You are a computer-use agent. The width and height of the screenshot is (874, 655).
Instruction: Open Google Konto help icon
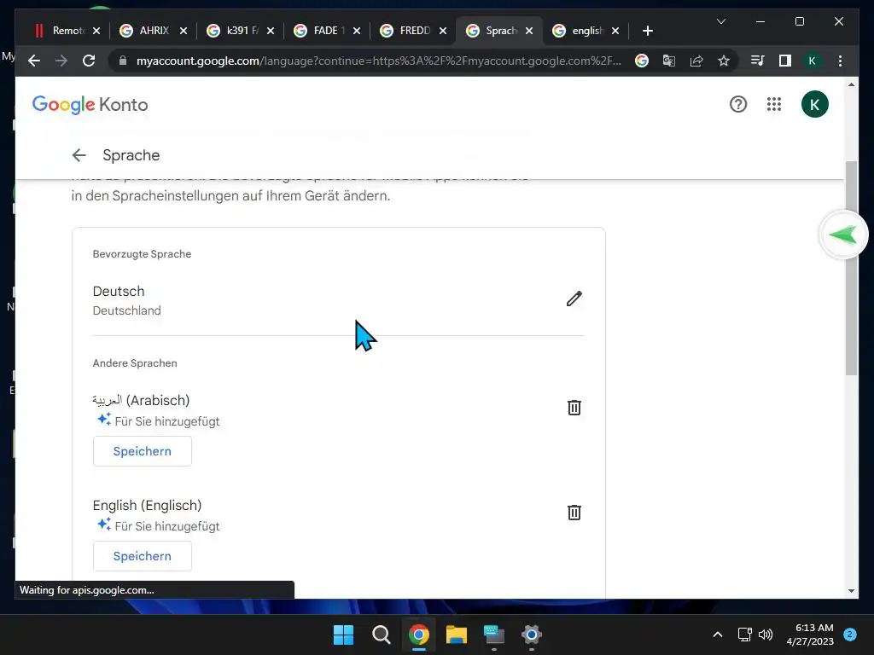(x=738, y=104)
